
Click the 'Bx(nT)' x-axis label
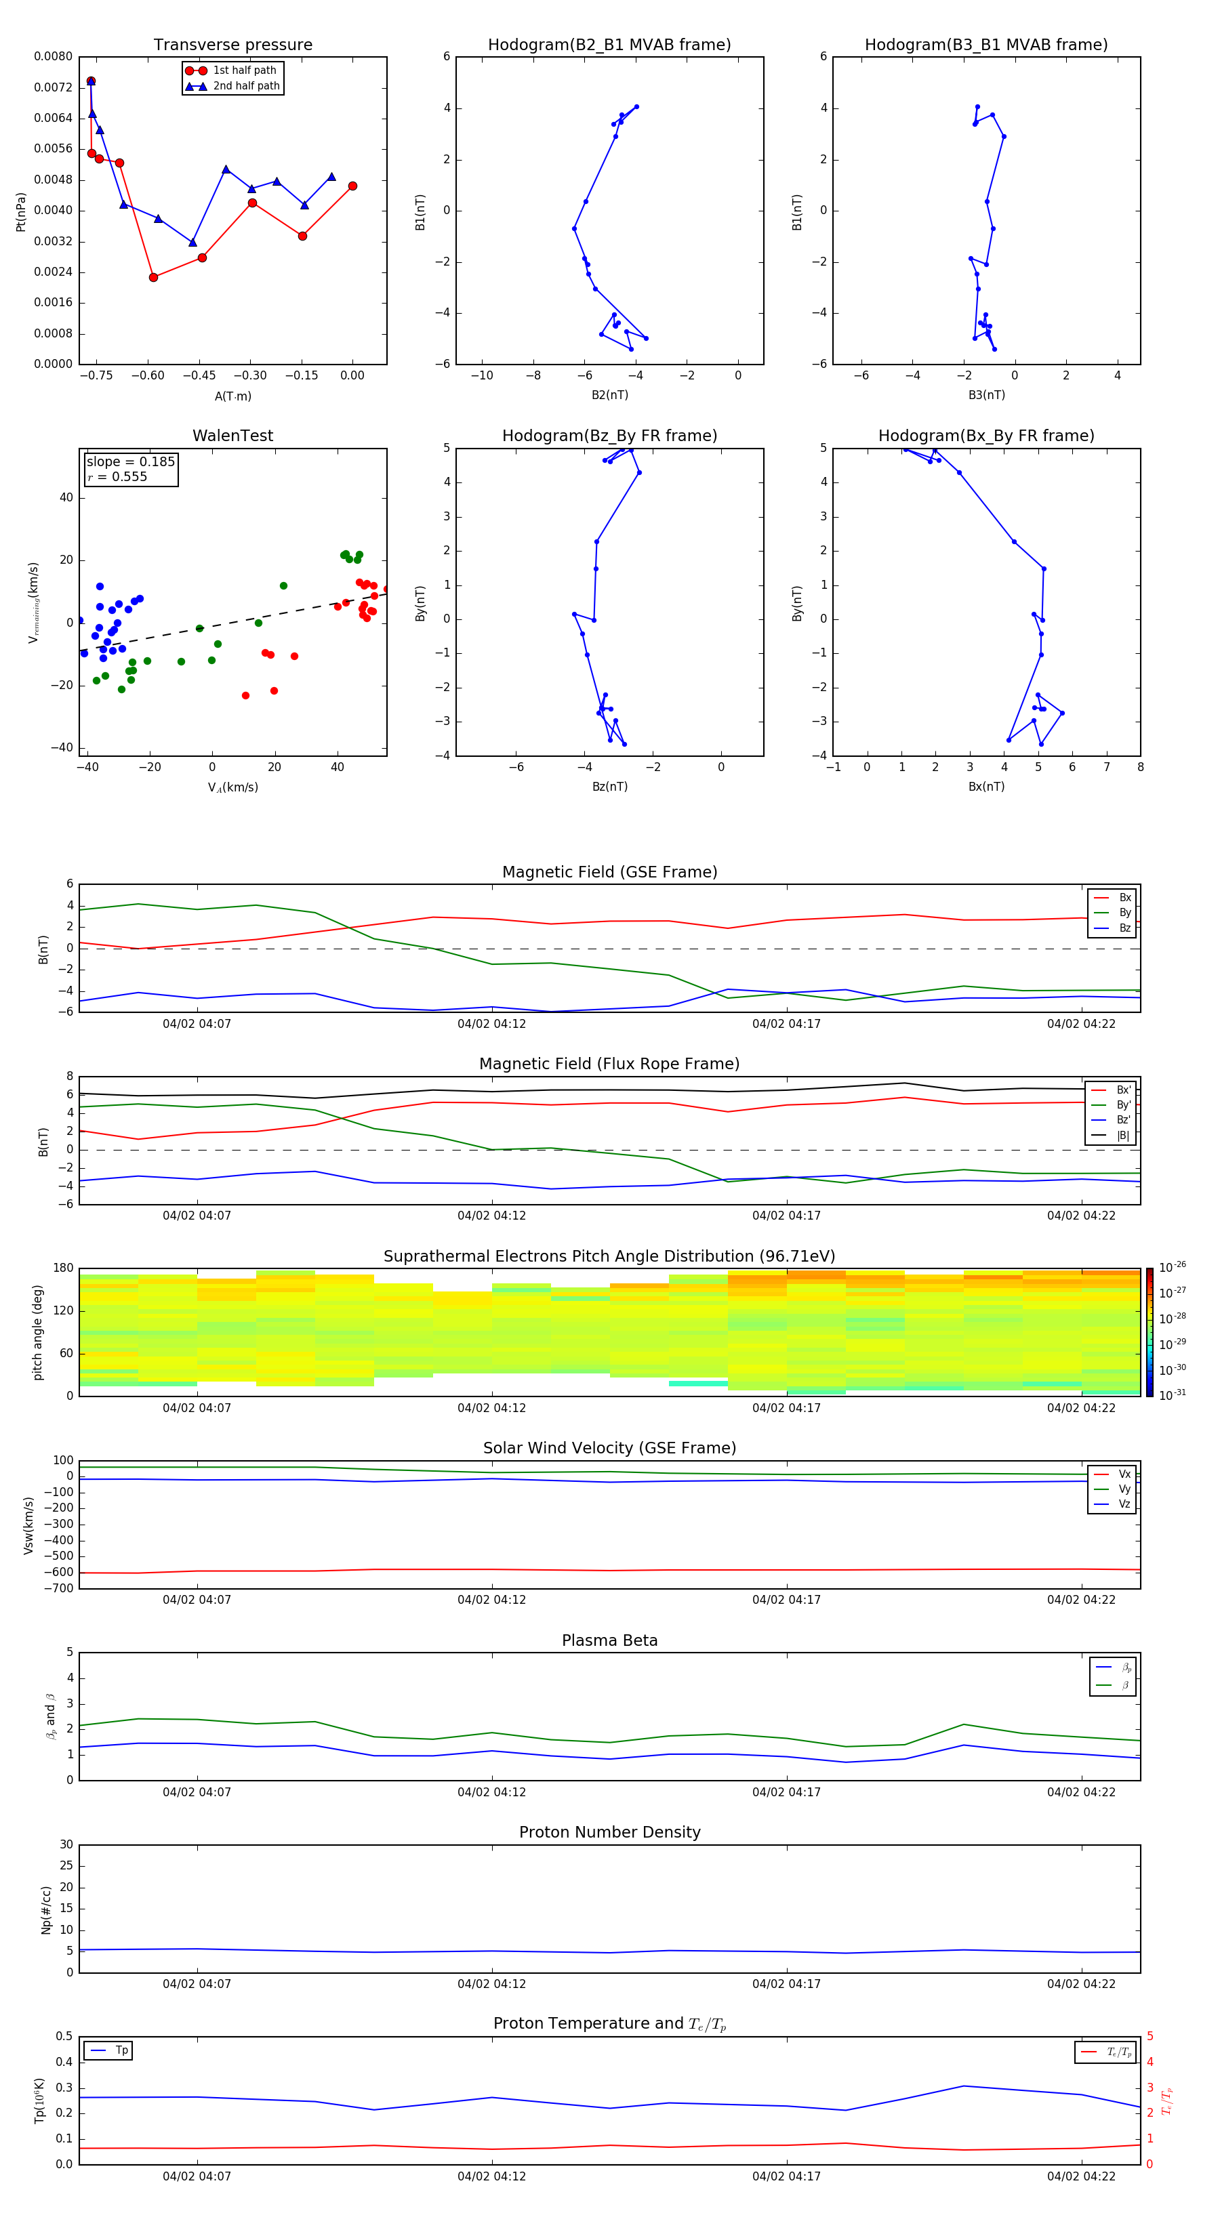[x=986, y=787]
